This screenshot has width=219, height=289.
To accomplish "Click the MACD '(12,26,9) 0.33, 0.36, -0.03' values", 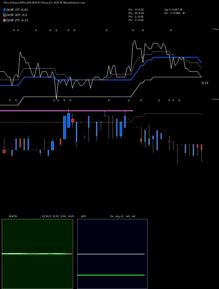I will click(57, 216).
